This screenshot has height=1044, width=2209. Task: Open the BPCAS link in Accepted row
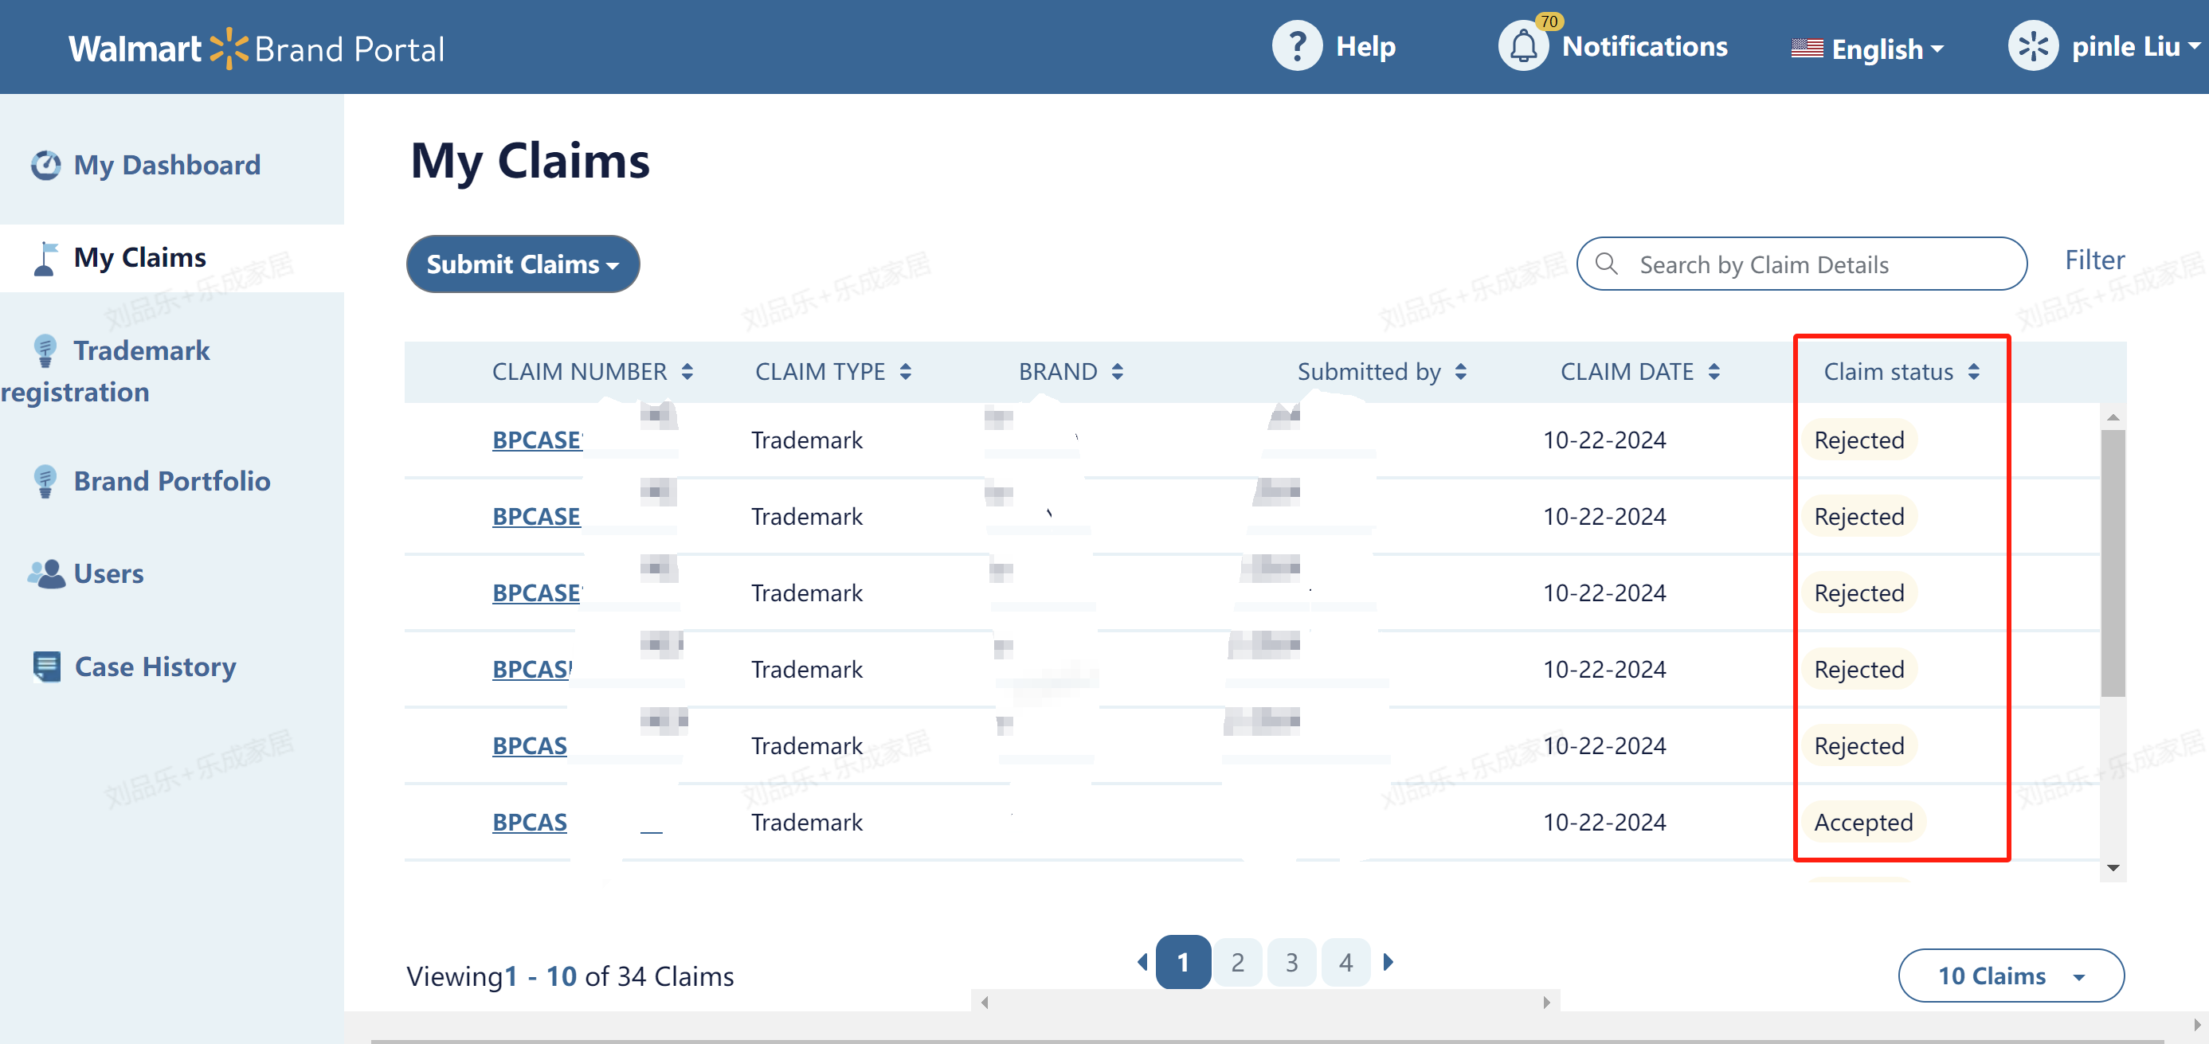tap(529, 822)
